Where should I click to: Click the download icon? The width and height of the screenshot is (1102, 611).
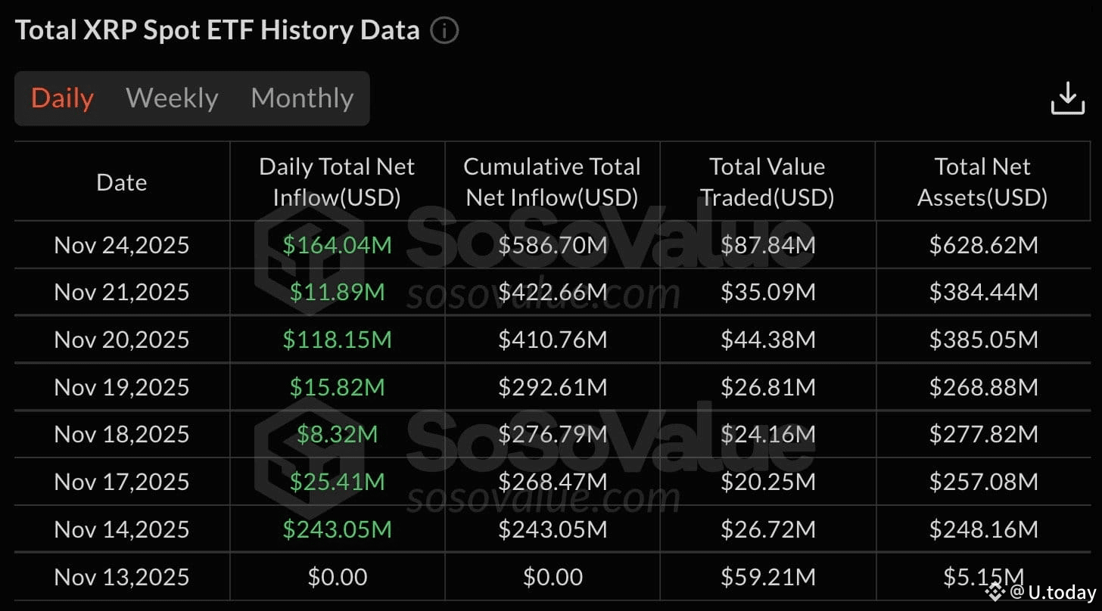(x=1067, y=98)
